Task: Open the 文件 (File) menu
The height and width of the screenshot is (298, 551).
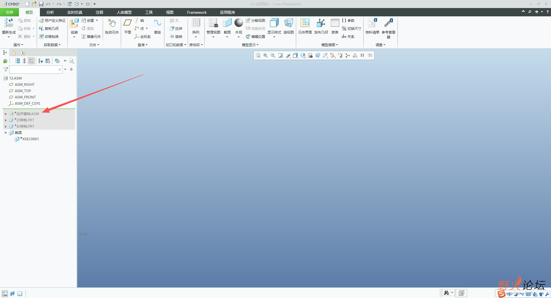Action: [9, 12]
